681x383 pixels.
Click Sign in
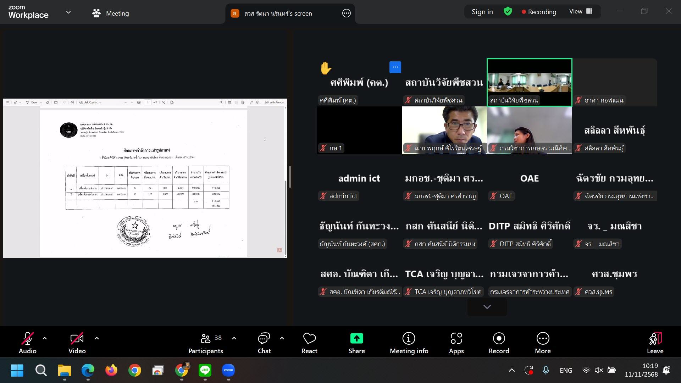pos(482,12)
